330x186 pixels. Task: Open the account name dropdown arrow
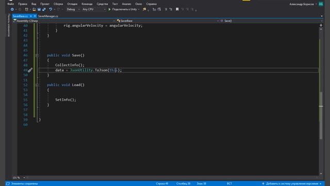(x=316, y=4)
